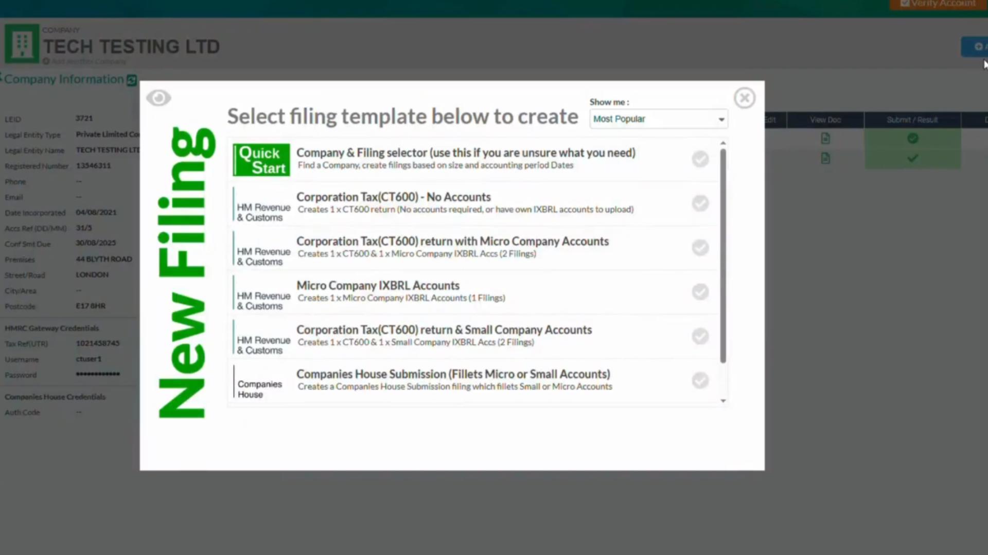Image resolution: width=988 pixels, height=555 pixels.
Task: Choose Corporation Tax return with Micro Company Accounts
Action: tap(452, 241)
